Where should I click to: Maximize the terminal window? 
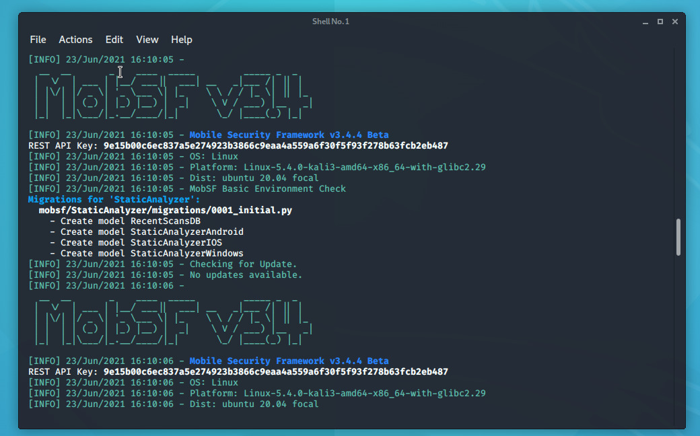tap(660, 22)
